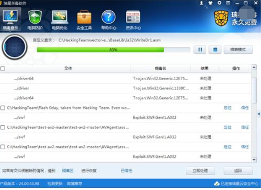Click the shirt skin icon in title bar
Screen dimensions: 261x190
pos(210,3)
